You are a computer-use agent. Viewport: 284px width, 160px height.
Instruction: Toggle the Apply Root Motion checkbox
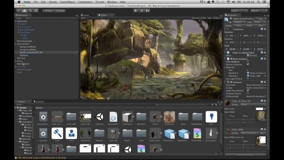[248, 91]
